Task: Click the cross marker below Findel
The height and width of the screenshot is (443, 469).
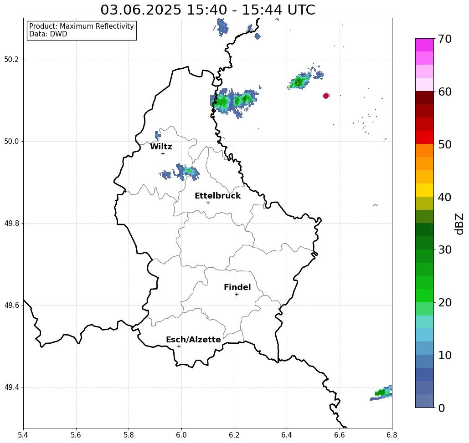Action: tap(237, 295)
